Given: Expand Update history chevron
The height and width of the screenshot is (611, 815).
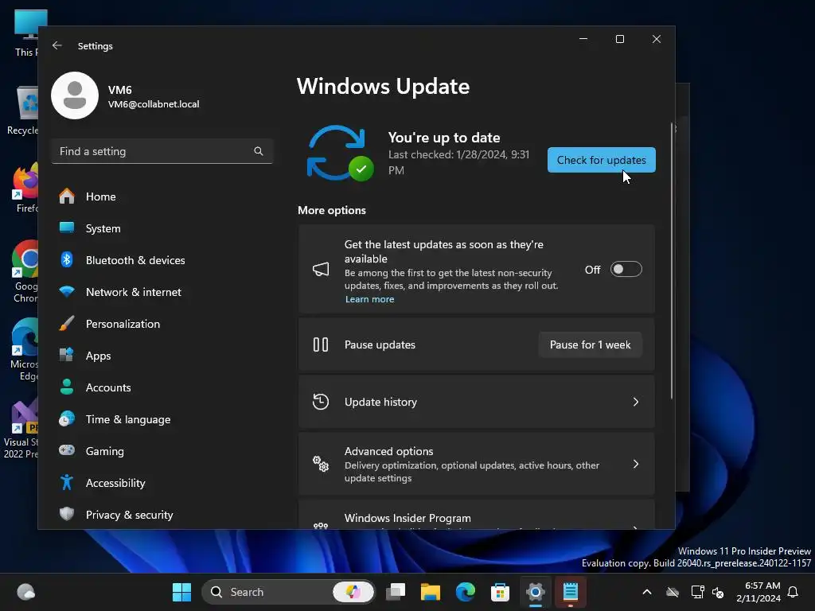Looking at the screenshot, I should (636, 402).
